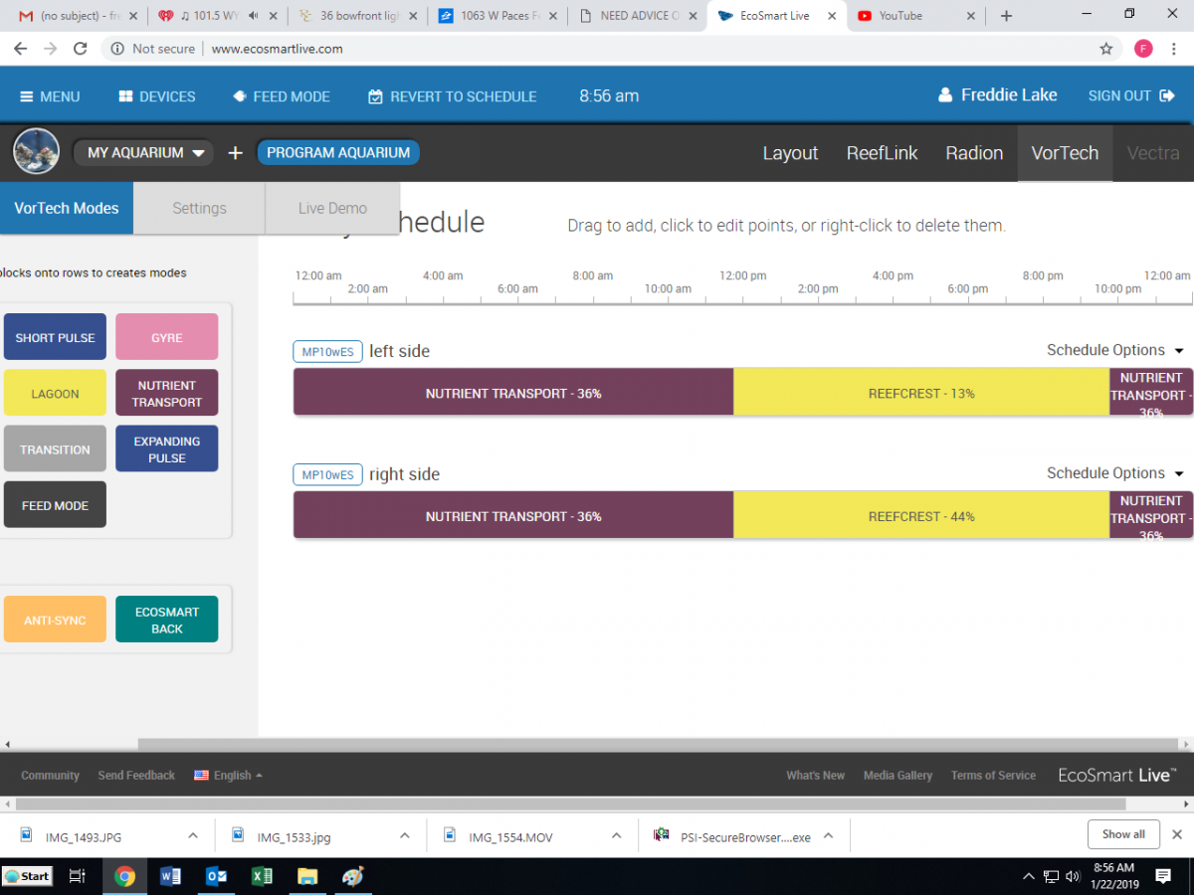Open Chrome from the taskbar
This screenshot has height=895, width=1194.
tap(124, 876)
